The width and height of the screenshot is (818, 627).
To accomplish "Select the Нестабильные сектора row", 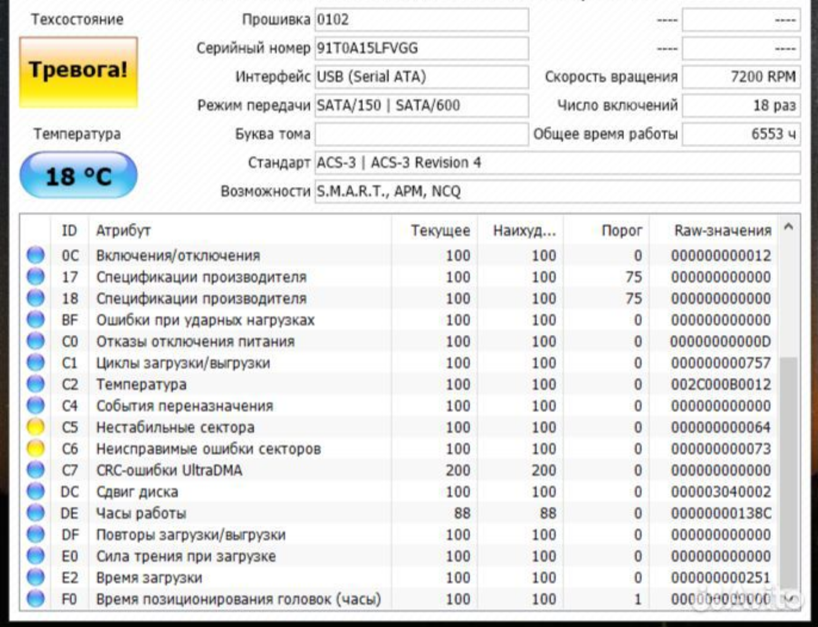I will coord(400,427).
